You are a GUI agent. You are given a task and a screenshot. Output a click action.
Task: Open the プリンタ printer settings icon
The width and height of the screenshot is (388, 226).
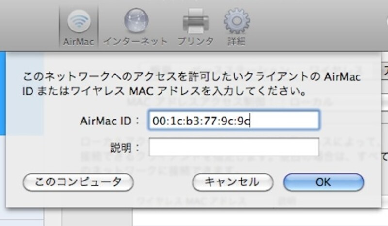tap(195, 27)
